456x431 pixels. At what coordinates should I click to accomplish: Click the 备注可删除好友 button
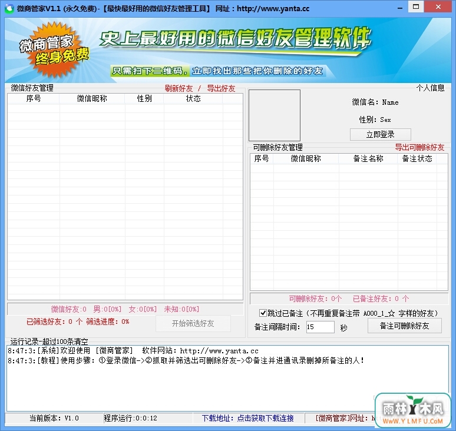tap(405, 326)
